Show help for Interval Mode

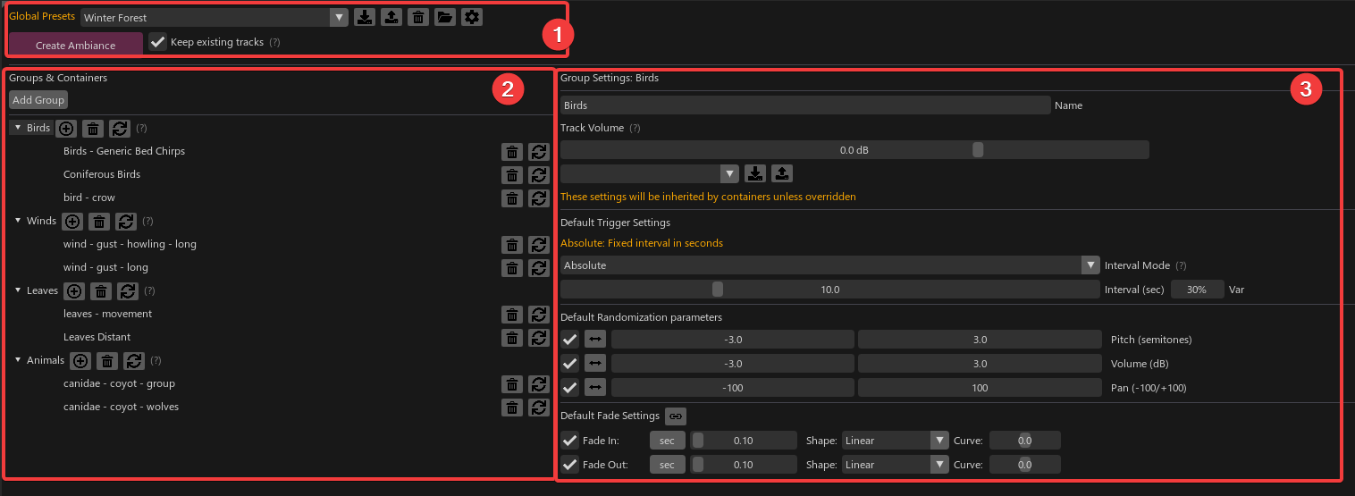pyautogui.click(x=1181, y=265)
